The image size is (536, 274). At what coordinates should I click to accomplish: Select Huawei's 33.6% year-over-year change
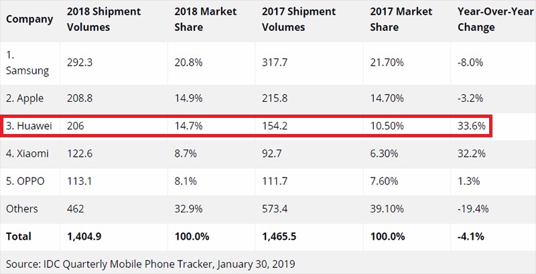pyautogui.click(x=470, y=125)
